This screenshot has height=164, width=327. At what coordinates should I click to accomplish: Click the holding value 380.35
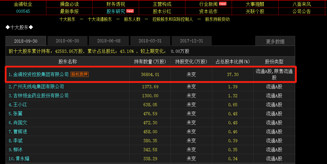[150, 140]
